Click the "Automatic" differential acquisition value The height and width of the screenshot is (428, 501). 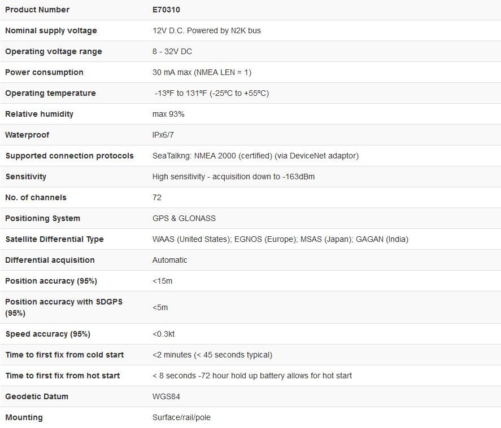(x=169, y=260)
